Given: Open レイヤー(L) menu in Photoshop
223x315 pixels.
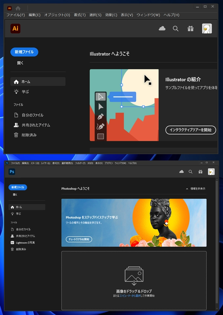Looking at the screenshot, I should (x=46, y=163).
